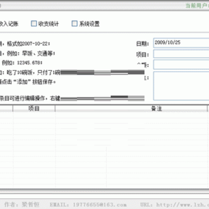Click the 日期 label

point(143,44)
